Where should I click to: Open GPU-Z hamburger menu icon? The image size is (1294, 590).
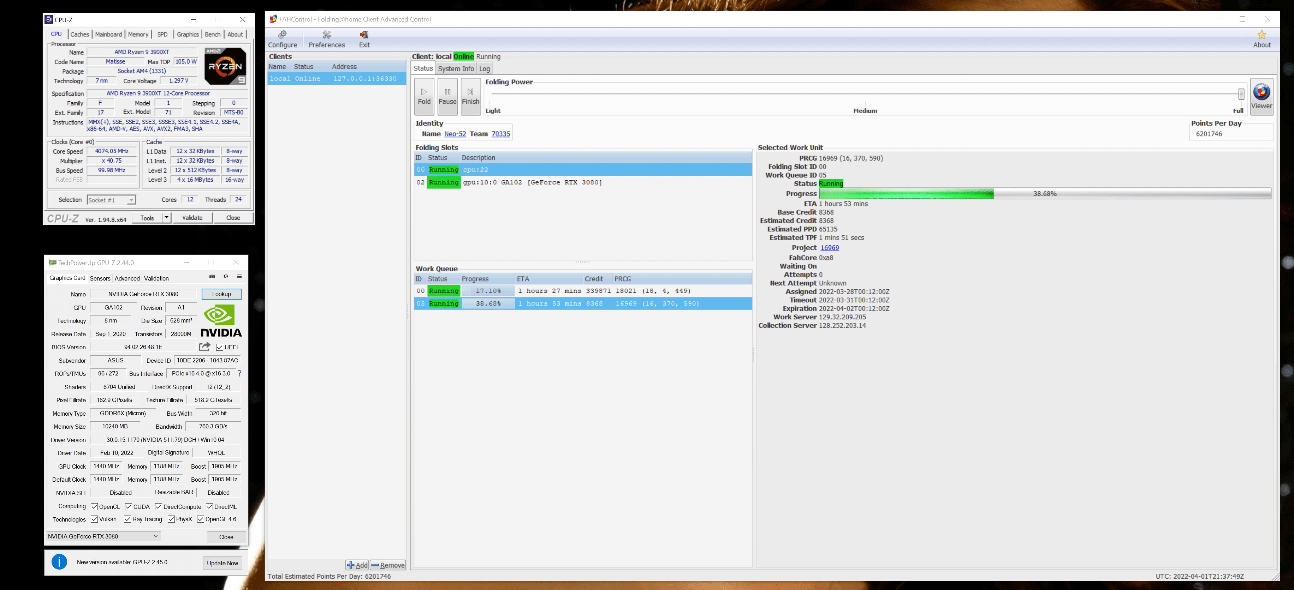pos(239,276)
